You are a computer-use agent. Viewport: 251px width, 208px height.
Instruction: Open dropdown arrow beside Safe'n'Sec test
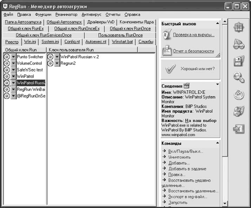point(13,70)
